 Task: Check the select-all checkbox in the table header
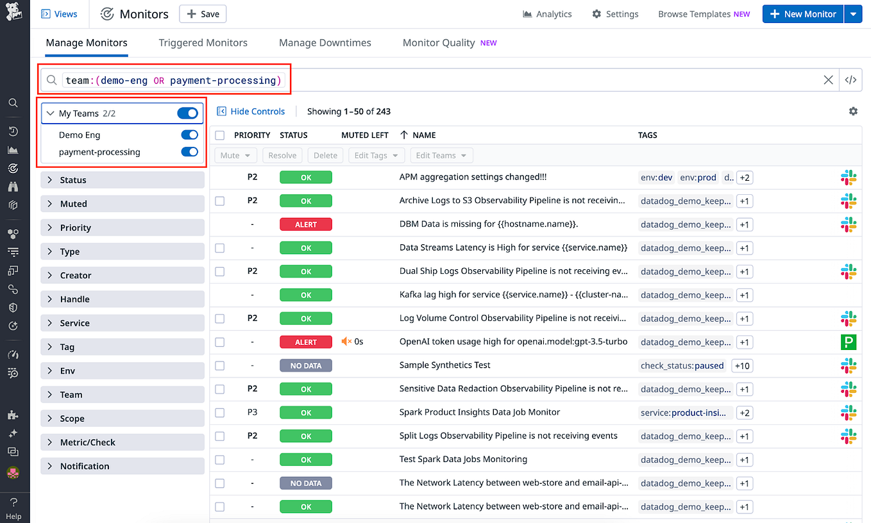tap(219, 135)
